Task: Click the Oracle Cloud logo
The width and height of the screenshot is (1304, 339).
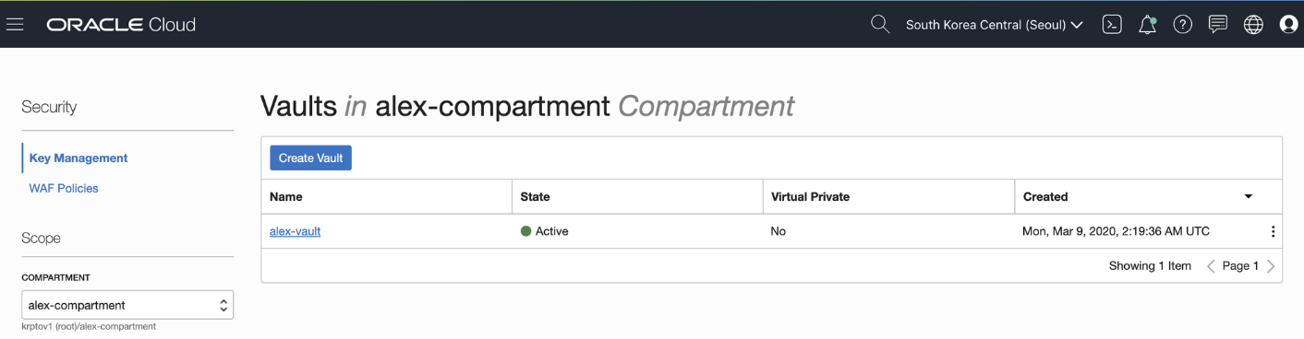Action: tap(121, 25)
